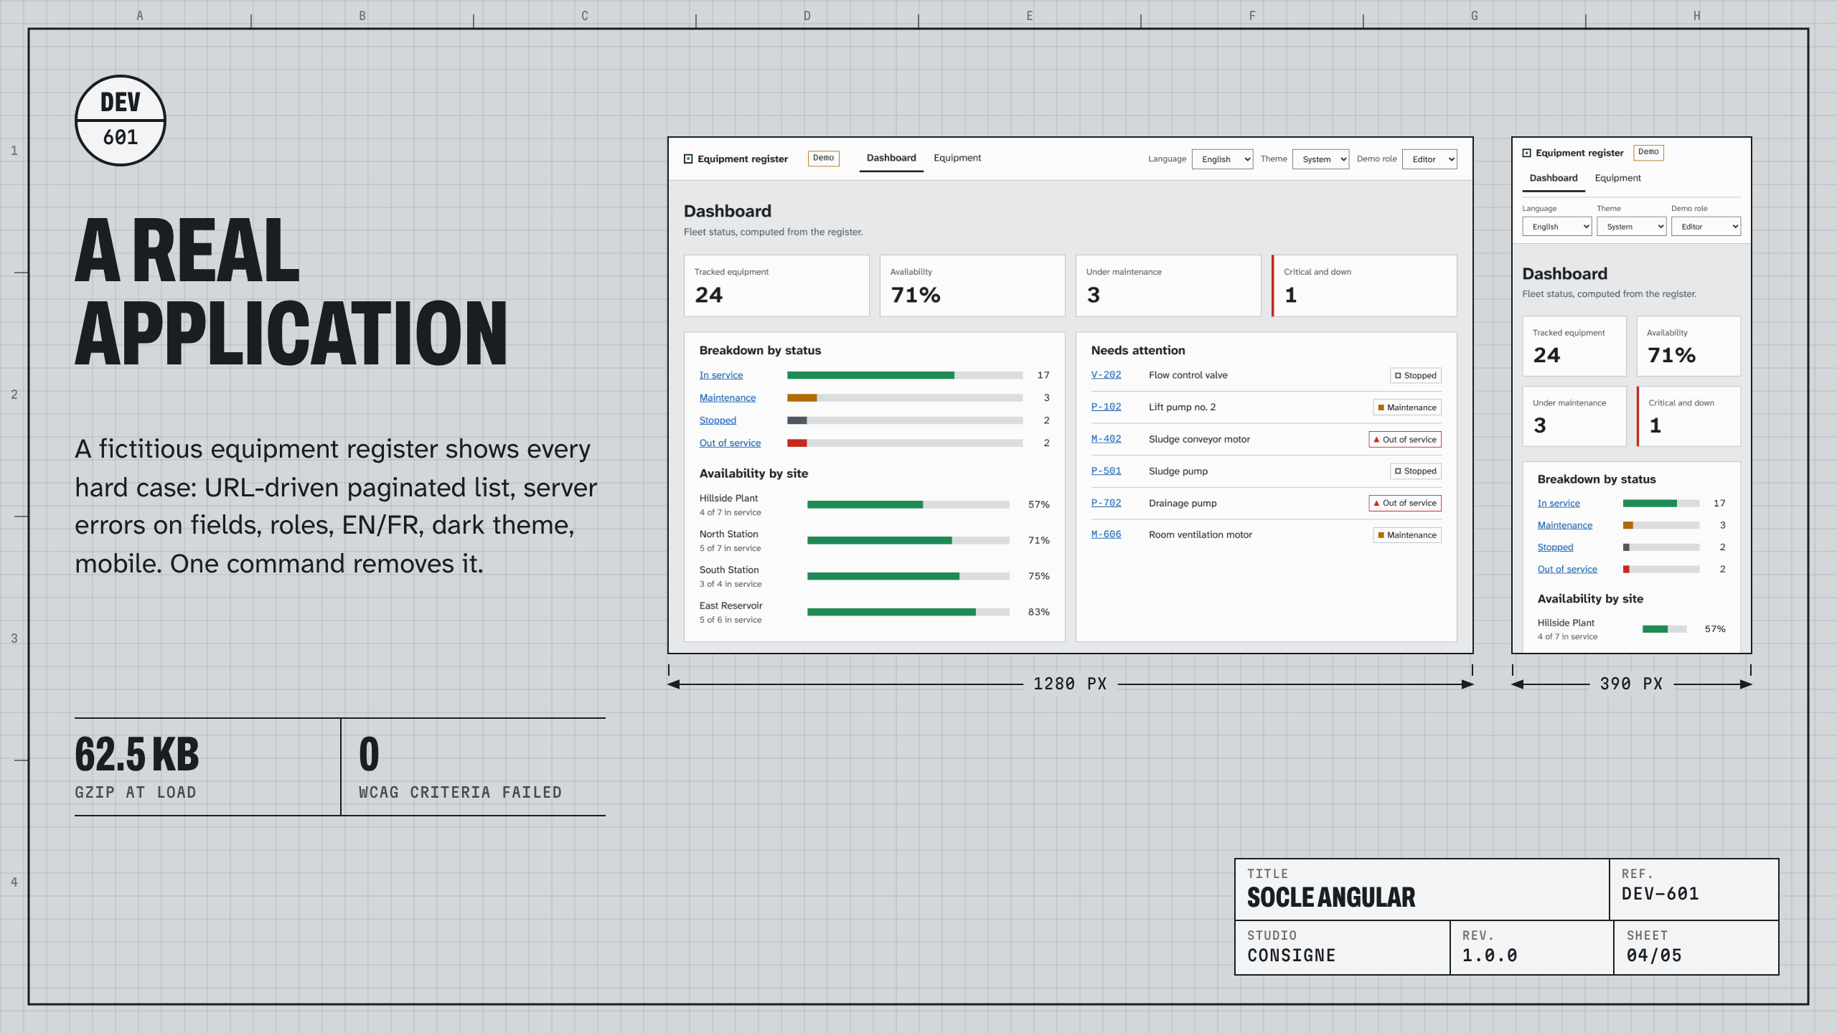
Task: Switch to the Equipment tab in the desktop view
Action: click(x=957, y=159)
